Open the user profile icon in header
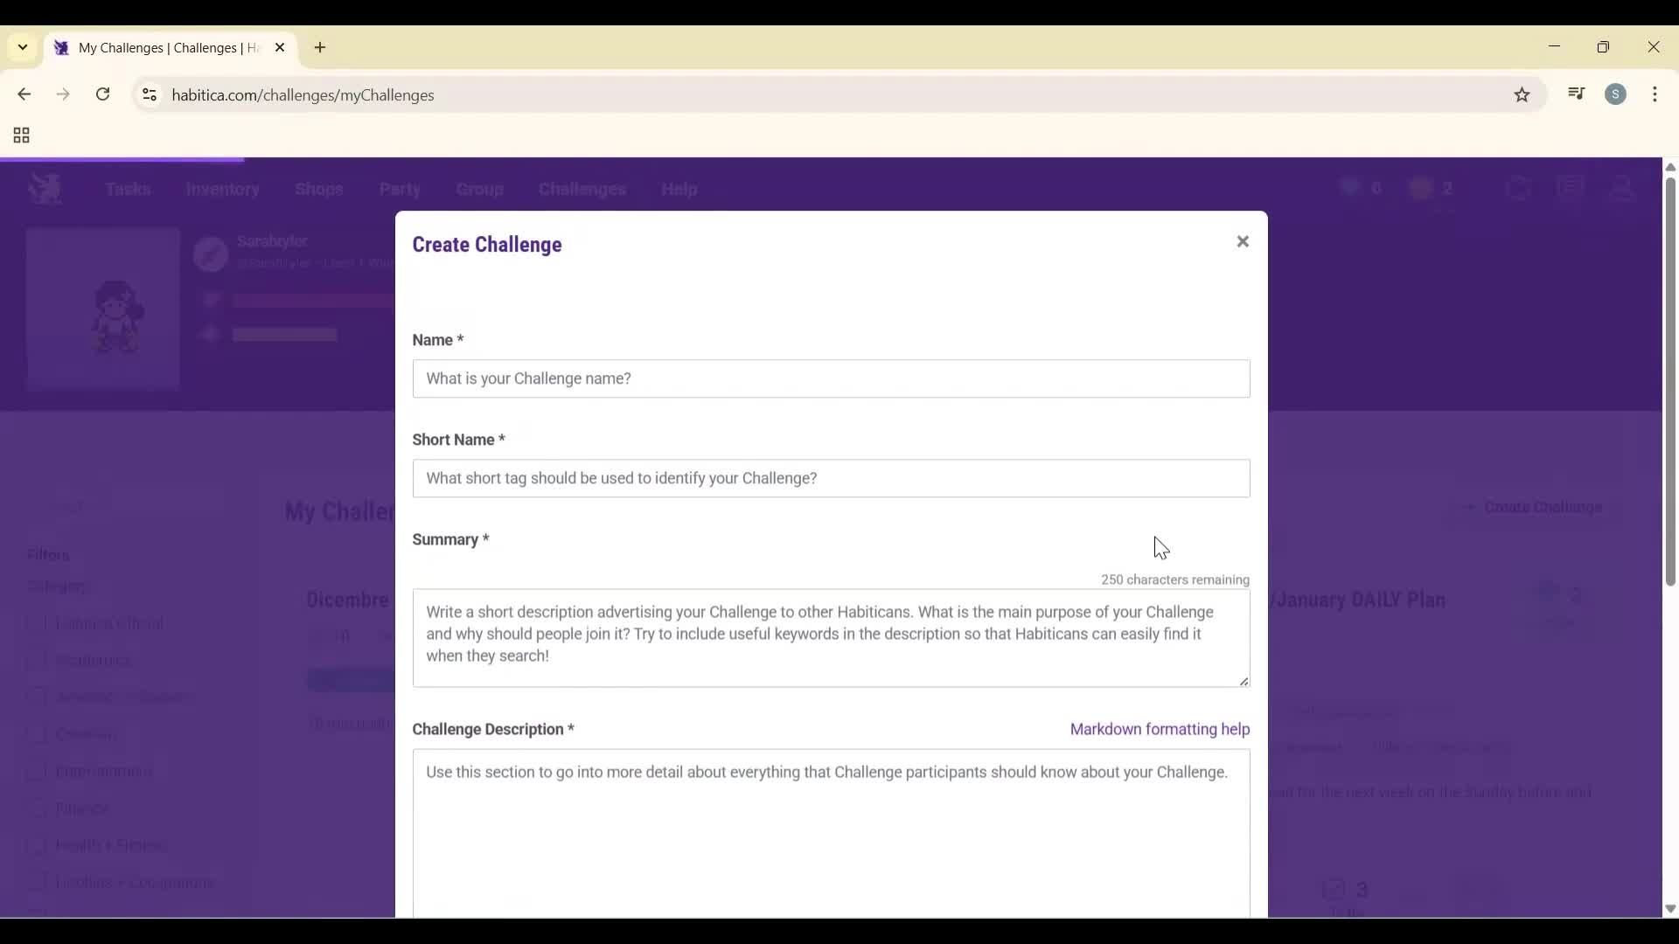The width and height of the screenshot is (1679, 944). pyautogui.click(x=1623, y=188)
